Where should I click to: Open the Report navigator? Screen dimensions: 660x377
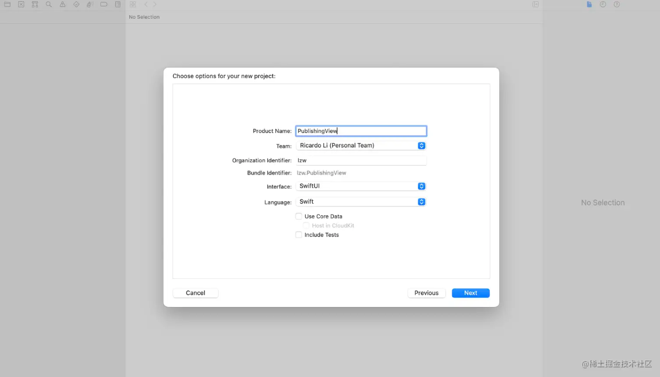click(x=118, y=5)
